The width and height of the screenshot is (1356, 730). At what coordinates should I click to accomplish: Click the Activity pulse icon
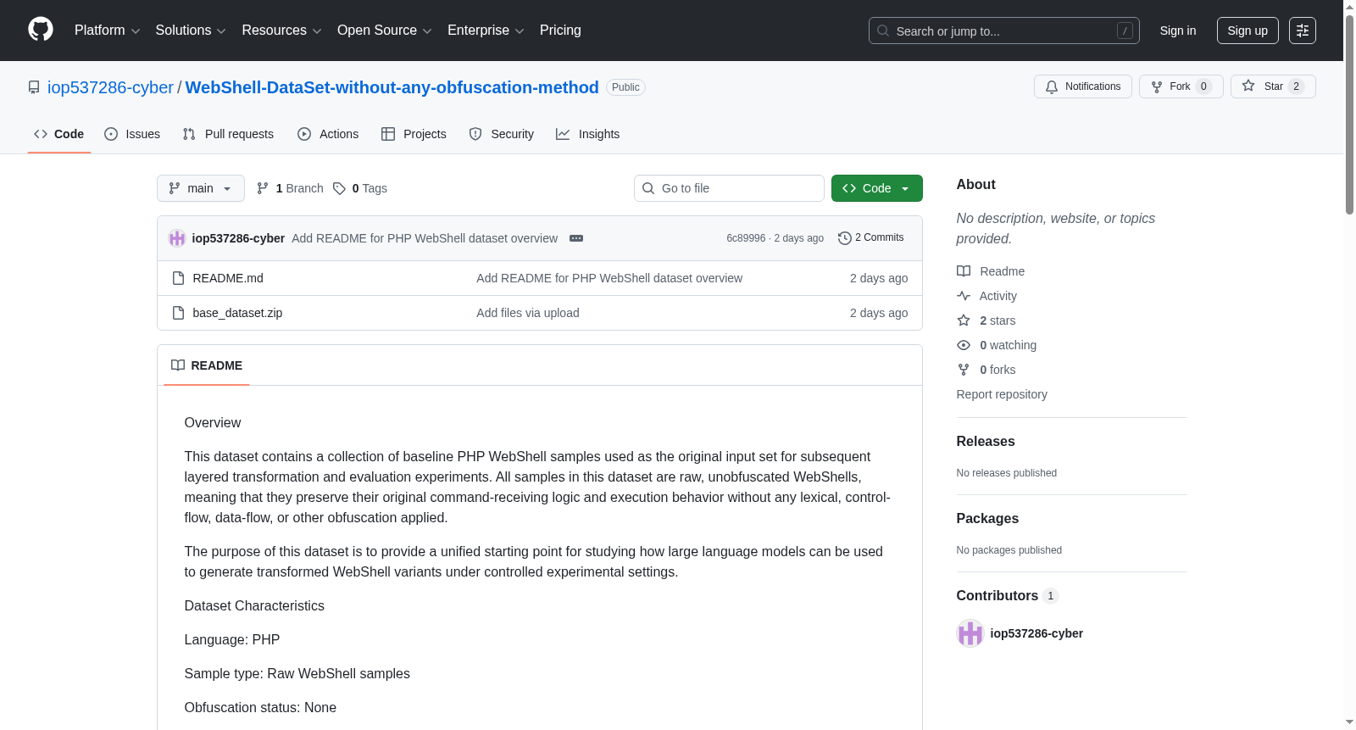[964, 296]
